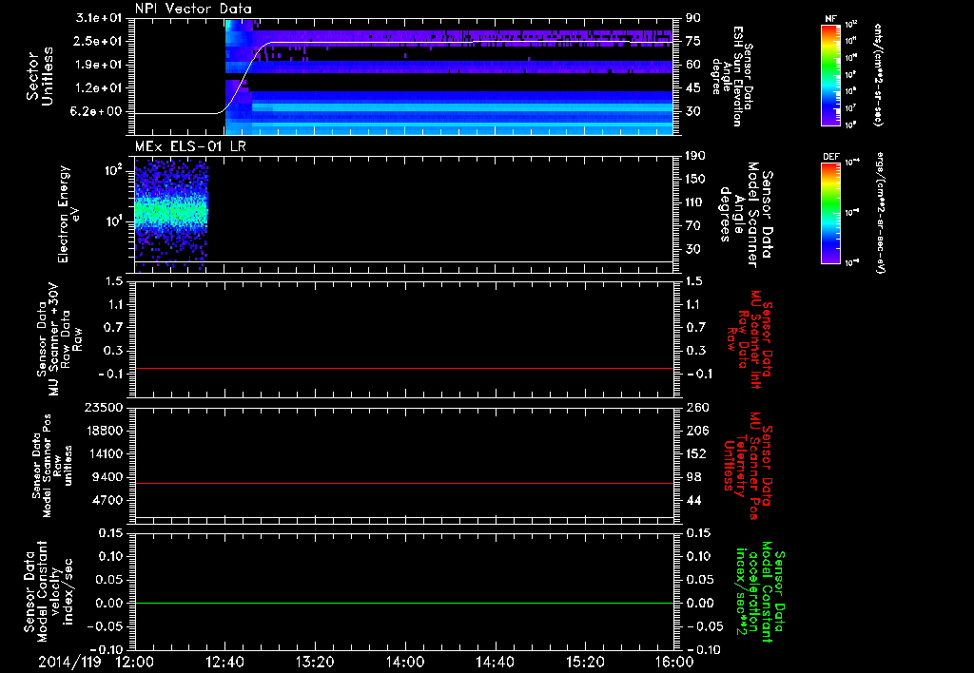Click the red 'MU Scanner Inh Raw Data' title
974x673 pixels.
pos(750,339)
